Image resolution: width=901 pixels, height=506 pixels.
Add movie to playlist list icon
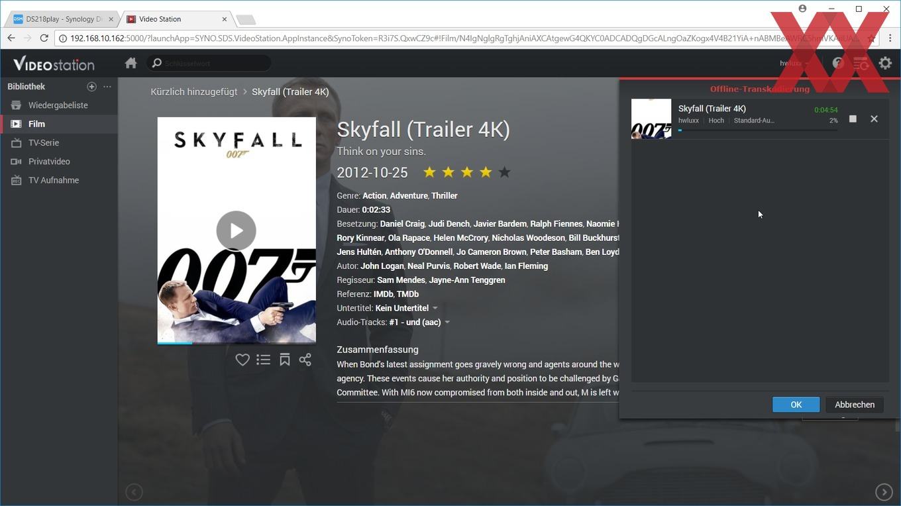[264, 360]
